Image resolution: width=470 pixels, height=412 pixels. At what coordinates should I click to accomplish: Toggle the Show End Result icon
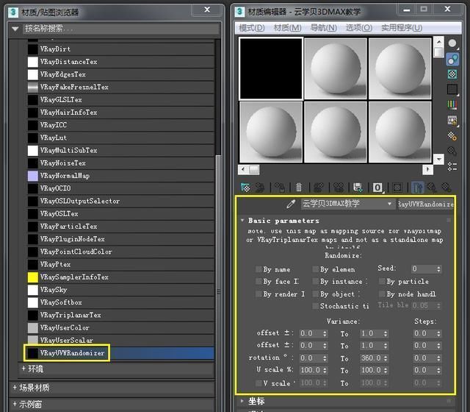[417, 188]
